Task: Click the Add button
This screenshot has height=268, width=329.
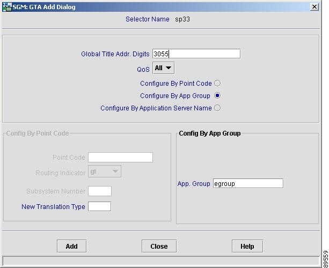Action: tap(71, 246)
